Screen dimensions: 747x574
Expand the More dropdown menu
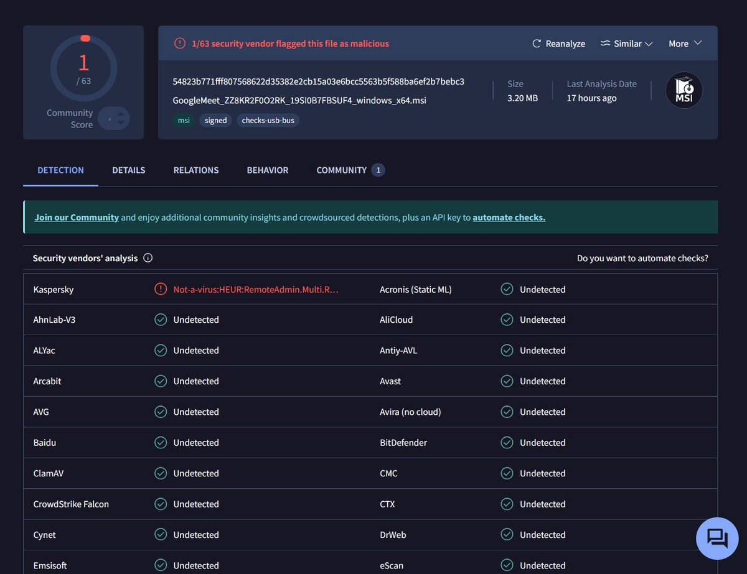click(x=685, y=44)
